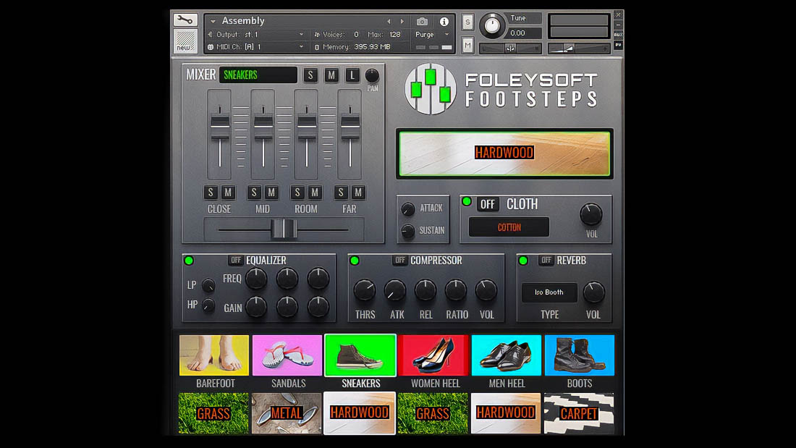The height and width of the screenshot is (448, 796).
Task: Select the Sneakers shoe thumbnail
Action: coord(360,355)
